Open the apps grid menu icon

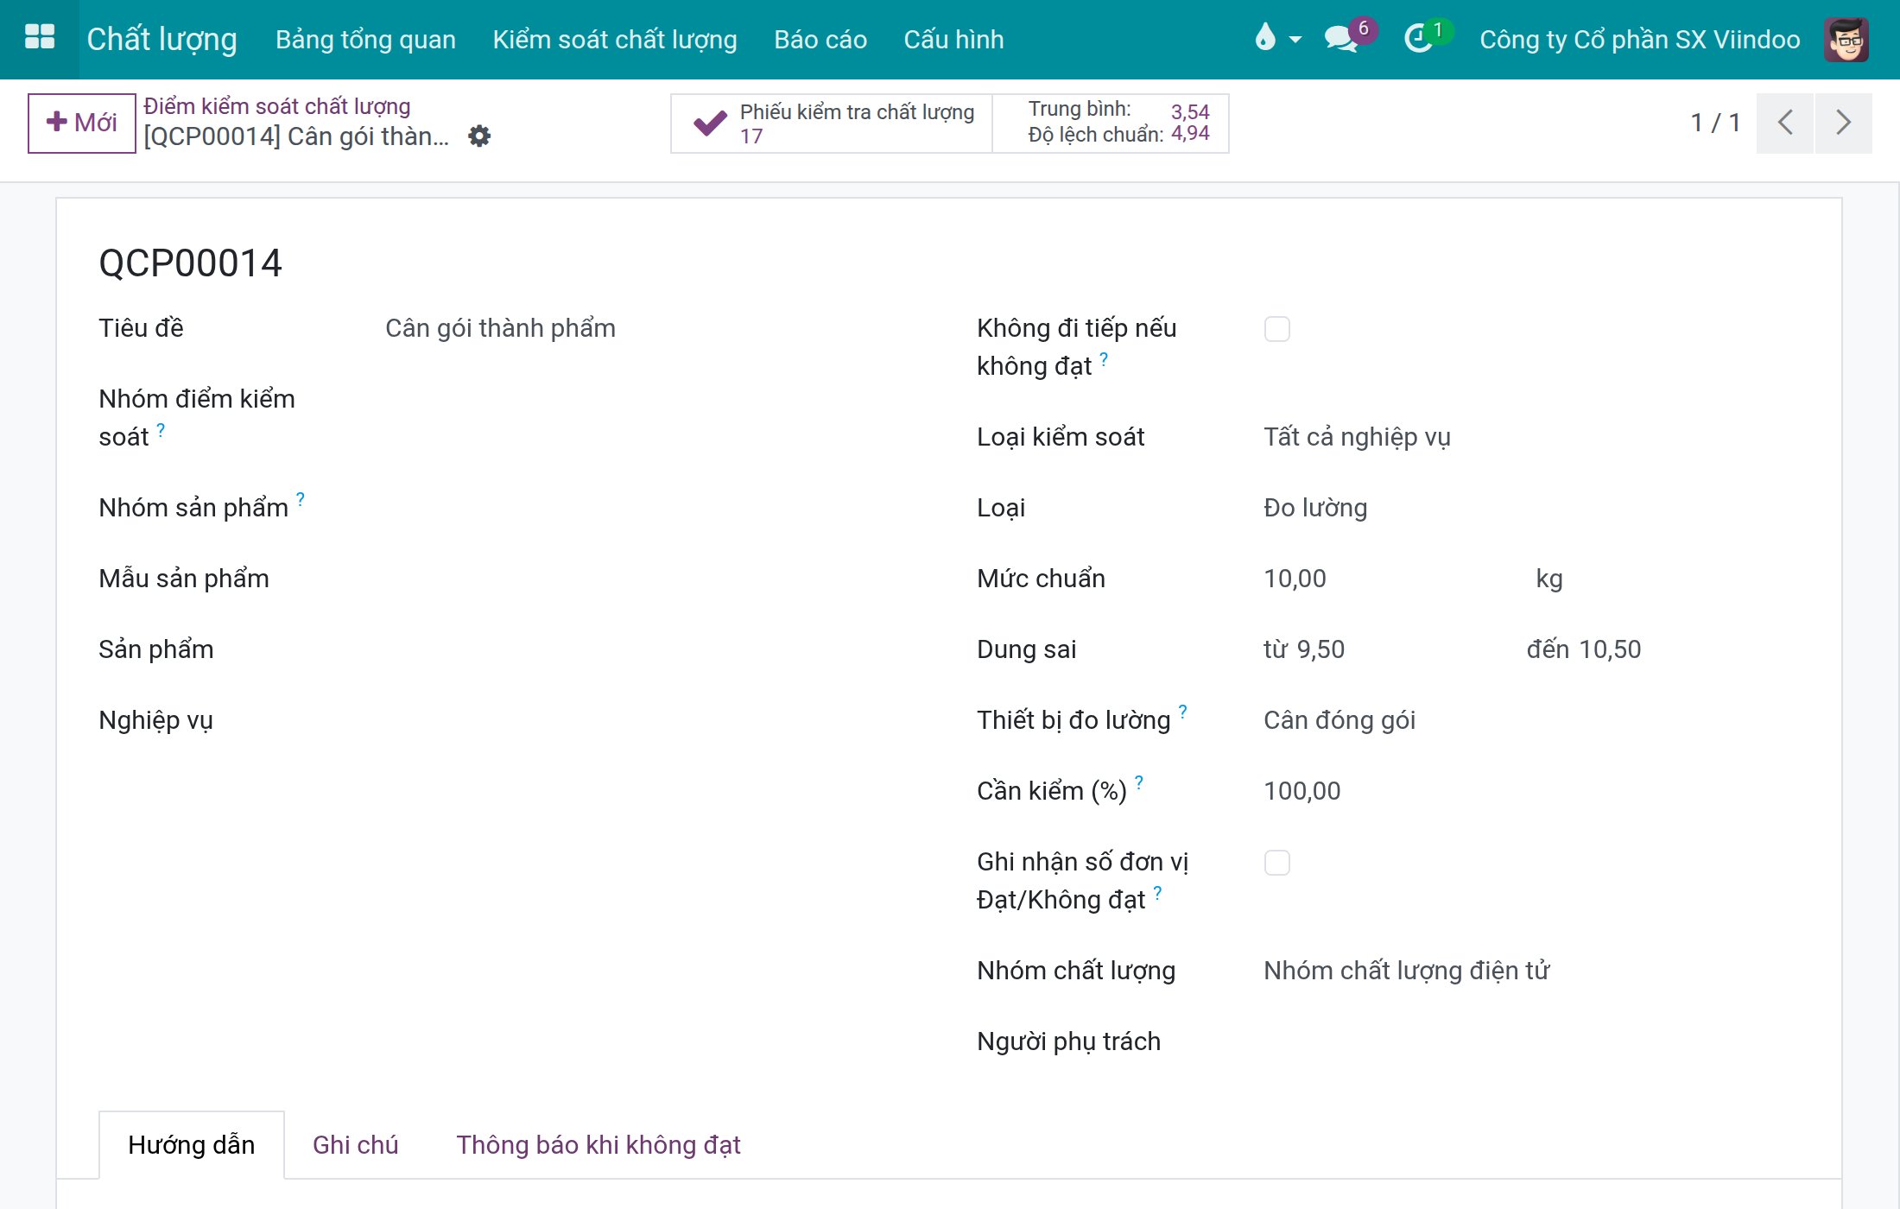pos(40,38)
